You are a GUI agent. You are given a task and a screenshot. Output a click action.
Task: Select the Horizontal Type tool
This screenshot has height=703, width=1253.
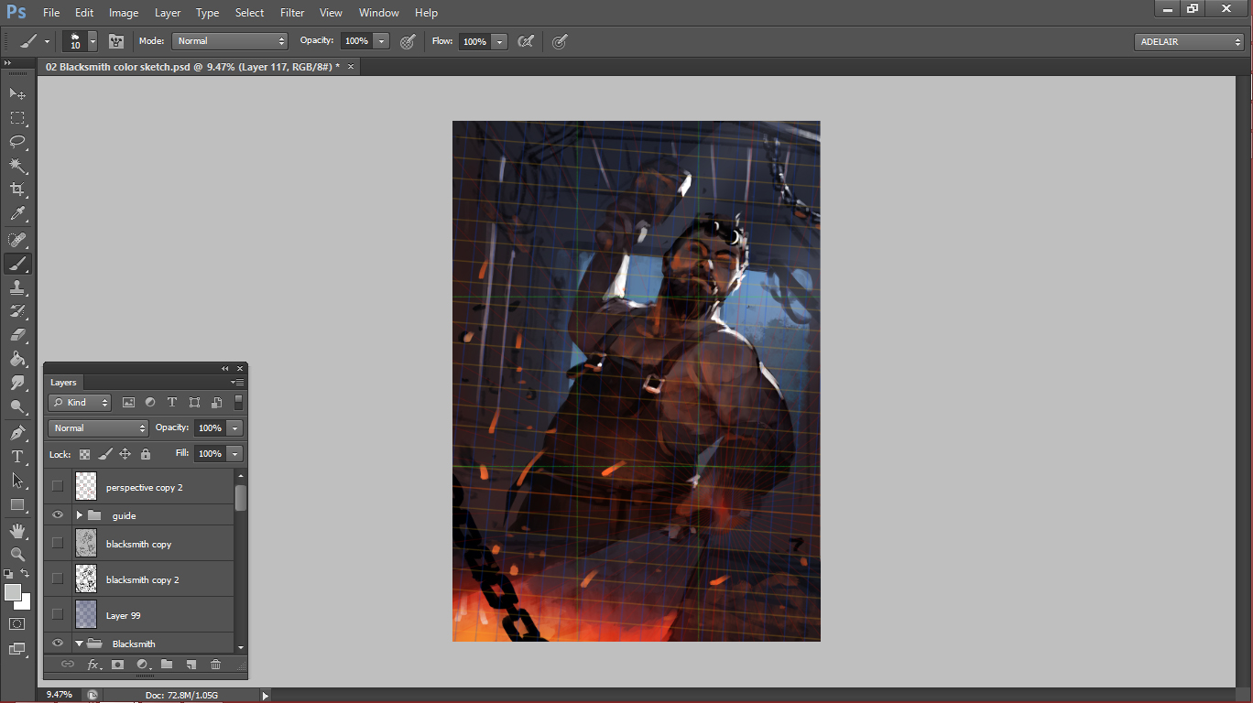tap(17, 457)
